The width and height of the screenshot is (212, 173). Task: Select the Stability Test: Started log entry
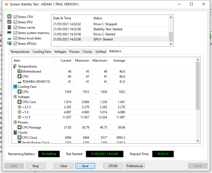pos(110,29)
